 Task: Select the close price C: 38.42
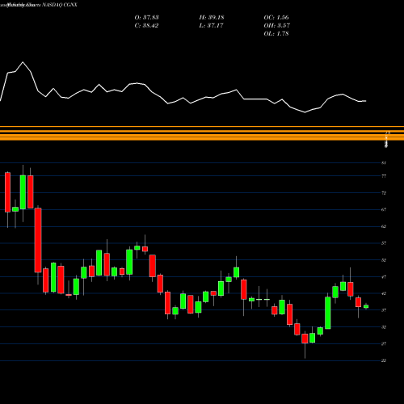(146, 26)
